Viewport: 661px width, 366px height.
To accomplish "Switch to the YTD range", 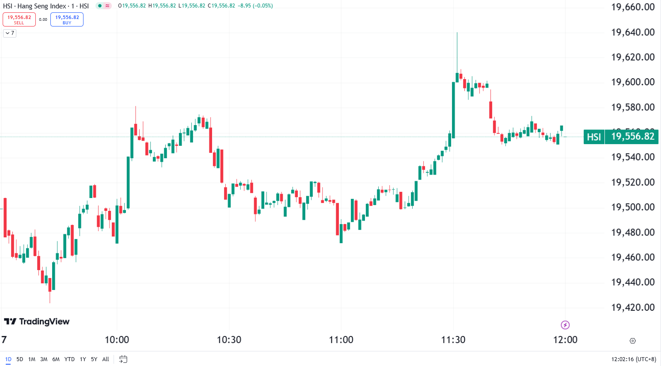I will 69,359.
